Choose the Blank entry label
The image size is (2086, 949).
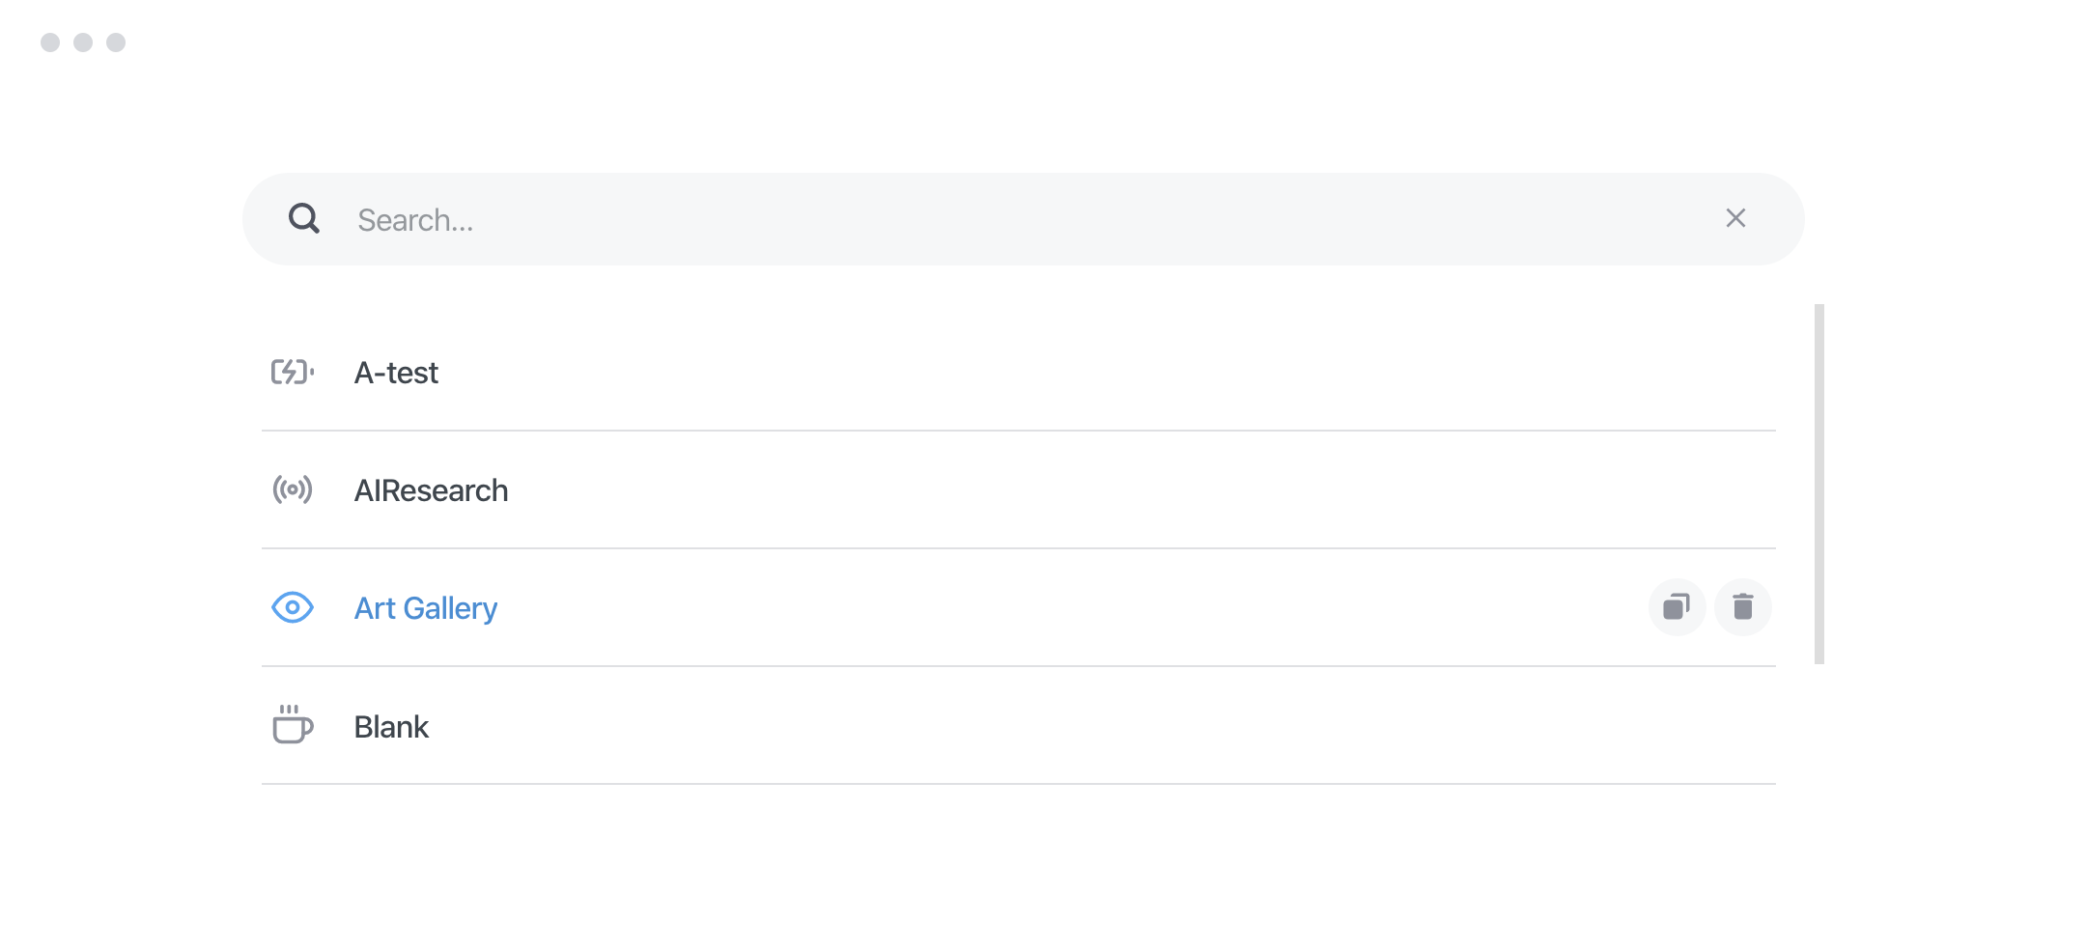coord(391,727)
